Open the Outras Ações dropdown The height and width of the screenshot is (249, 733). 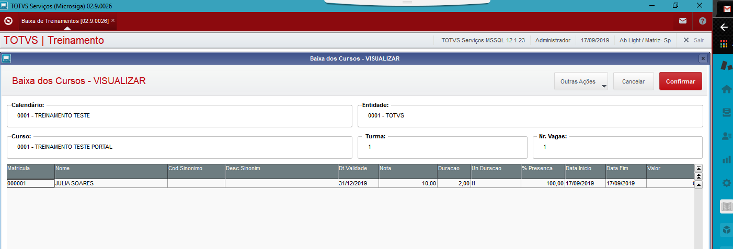(581, 81)
